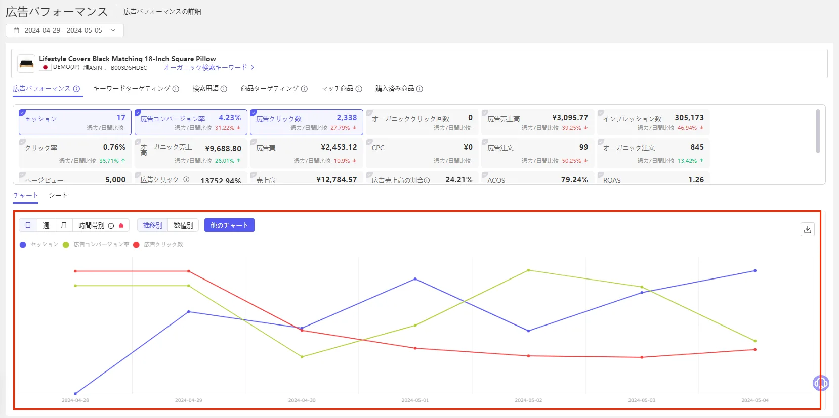Viewport: 839px width, 418px height.
Task: Click the info icon next to 時間帯別
Action: [111, 226]
